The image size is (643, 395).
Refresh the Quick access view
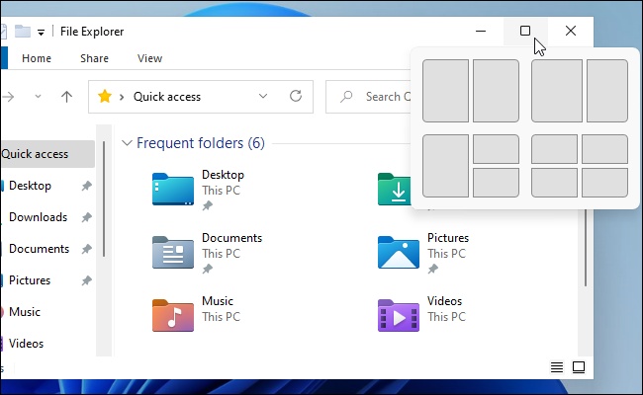[295, 97]
